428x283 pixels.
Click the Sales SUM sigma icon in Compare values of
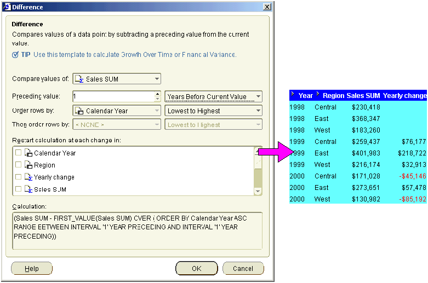(79, 79)
